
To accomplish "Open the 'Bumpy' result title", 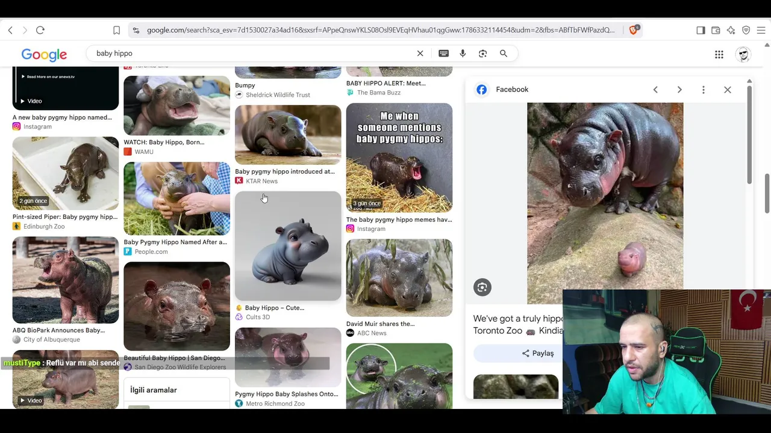I will click(245, 85).
